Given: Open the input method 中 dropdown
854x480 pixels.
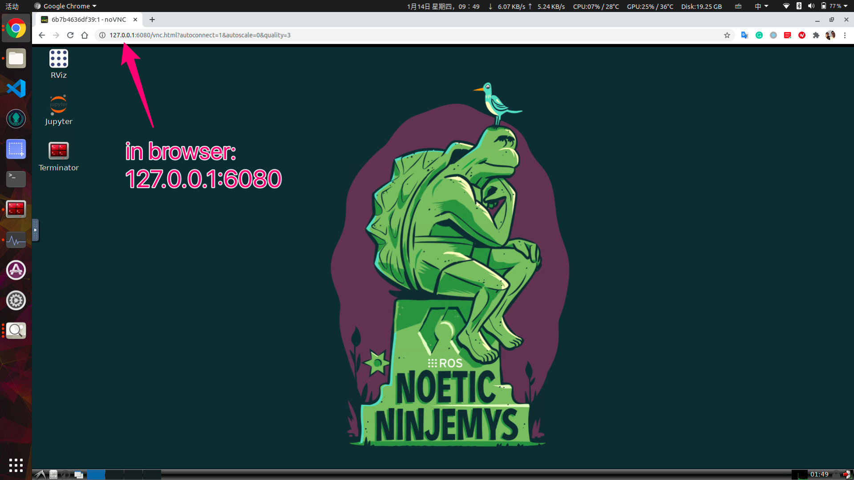Looking at the screenshot, I should (761, 6).
